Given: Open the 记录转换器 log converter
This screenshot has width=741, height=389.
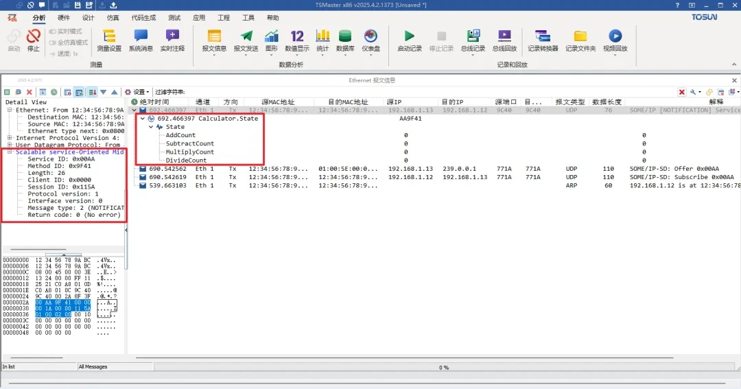Looking at the screenshot, I should 543,40.
